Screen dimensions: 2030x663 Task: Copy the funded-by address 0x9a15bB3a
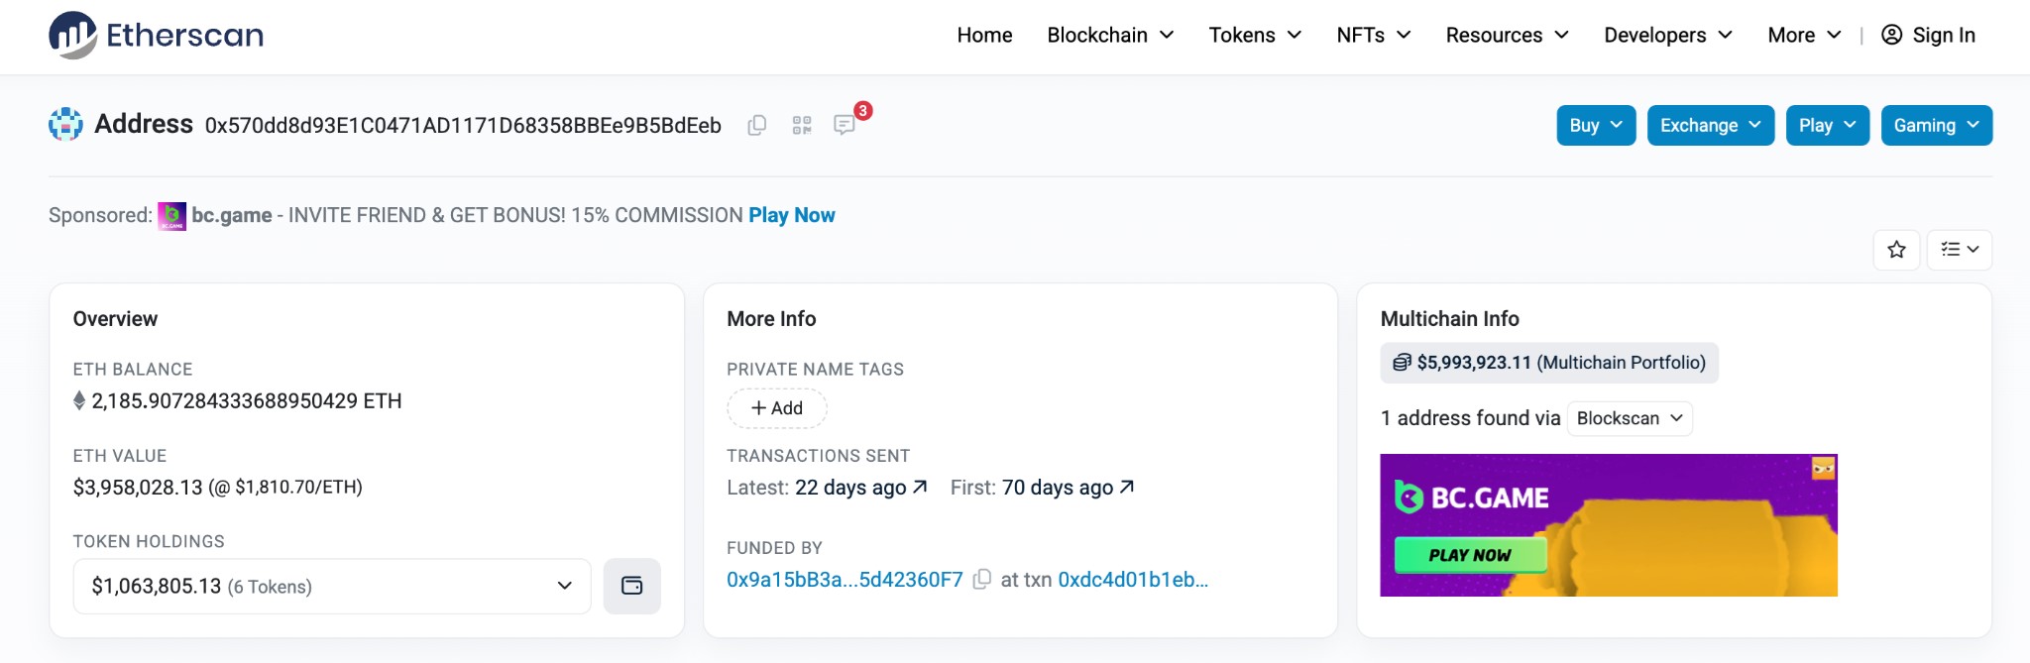pos(981,580)
